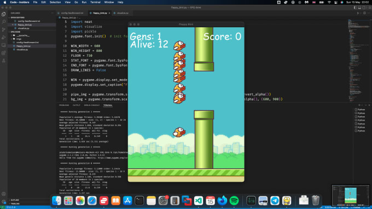Open Terminal app from the Dock
Viewport: 372px width, 209px height.
pos(139,201)
